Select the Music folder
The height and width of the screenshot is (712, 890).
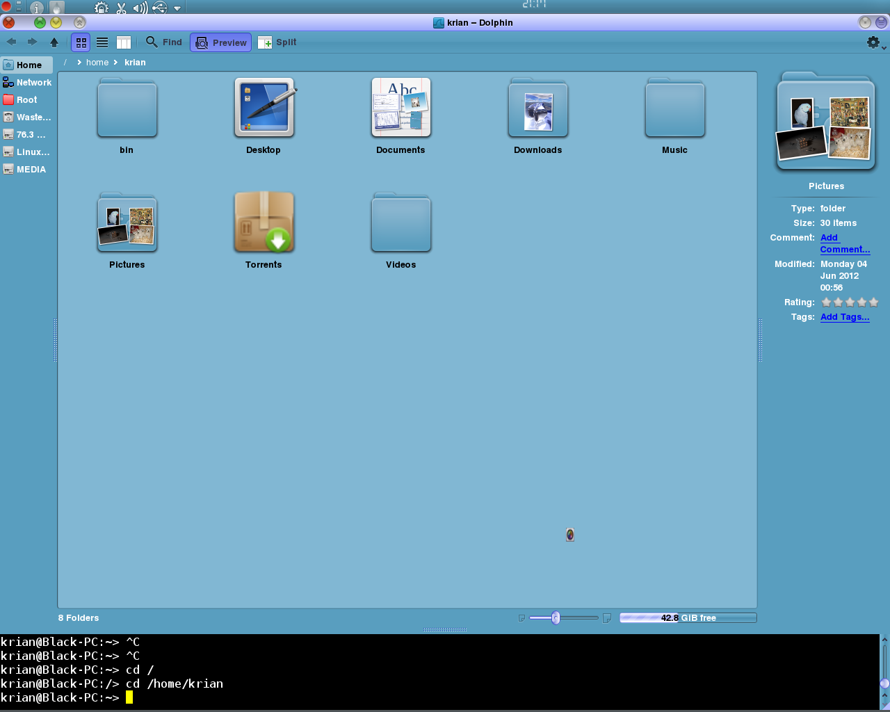[674, 116]
